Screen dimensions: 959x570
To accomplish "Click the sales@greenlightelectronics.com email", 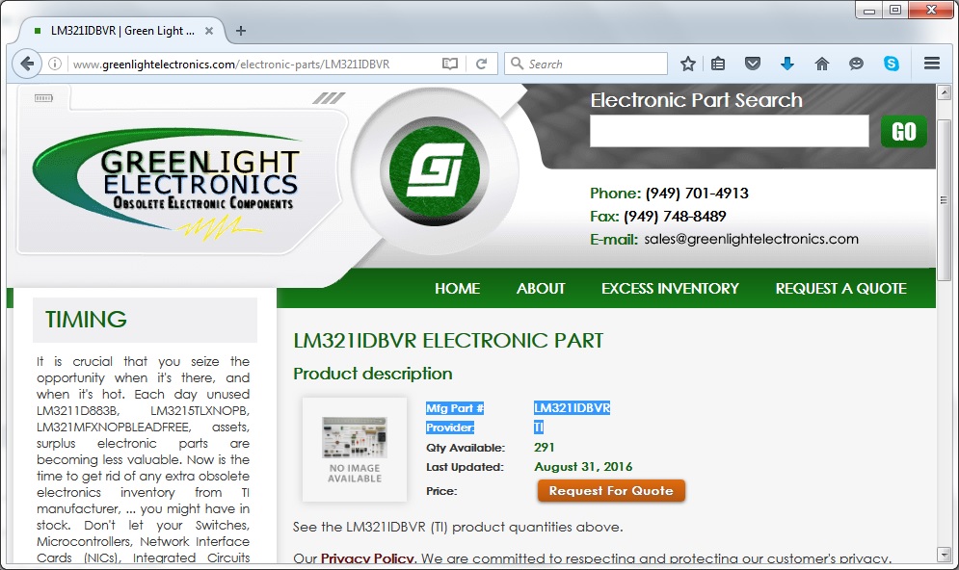I will pyautogui.click(x=751, y=239).
